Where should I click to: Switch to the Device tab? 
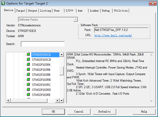click(9, 10)
